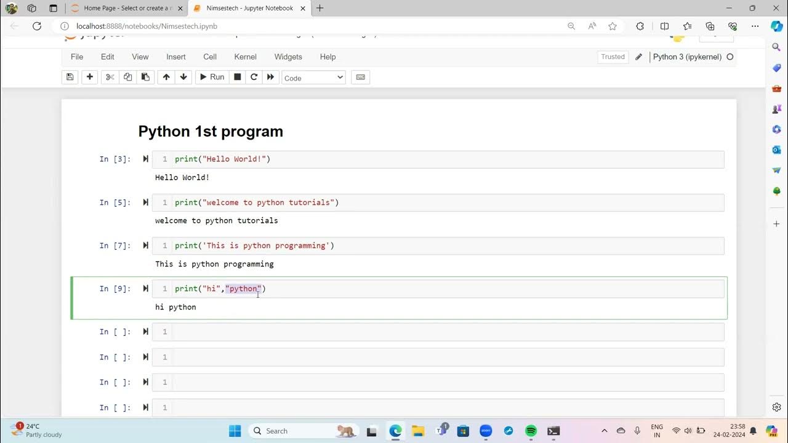The width and height of the screenshot is (788, 443).
Task: Open the weather widget 24°C Partly cloudy
Action: (37, 430)
